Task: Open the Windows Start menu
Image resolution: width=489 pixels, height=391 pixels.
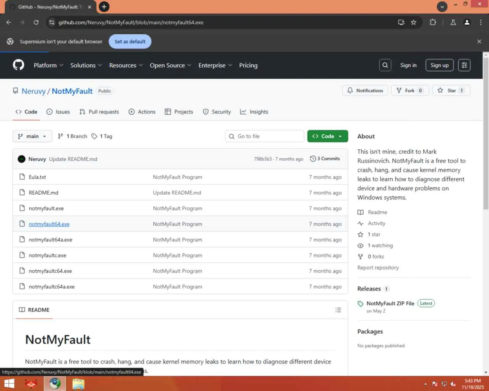Action: point(9,383)
